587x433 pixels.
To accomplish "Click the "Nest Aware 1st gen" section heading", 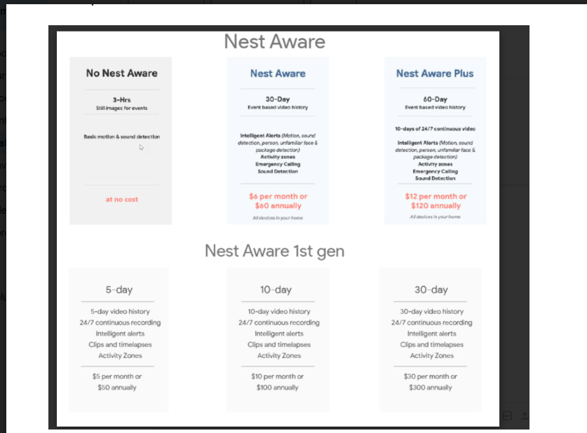I will 274,250.
